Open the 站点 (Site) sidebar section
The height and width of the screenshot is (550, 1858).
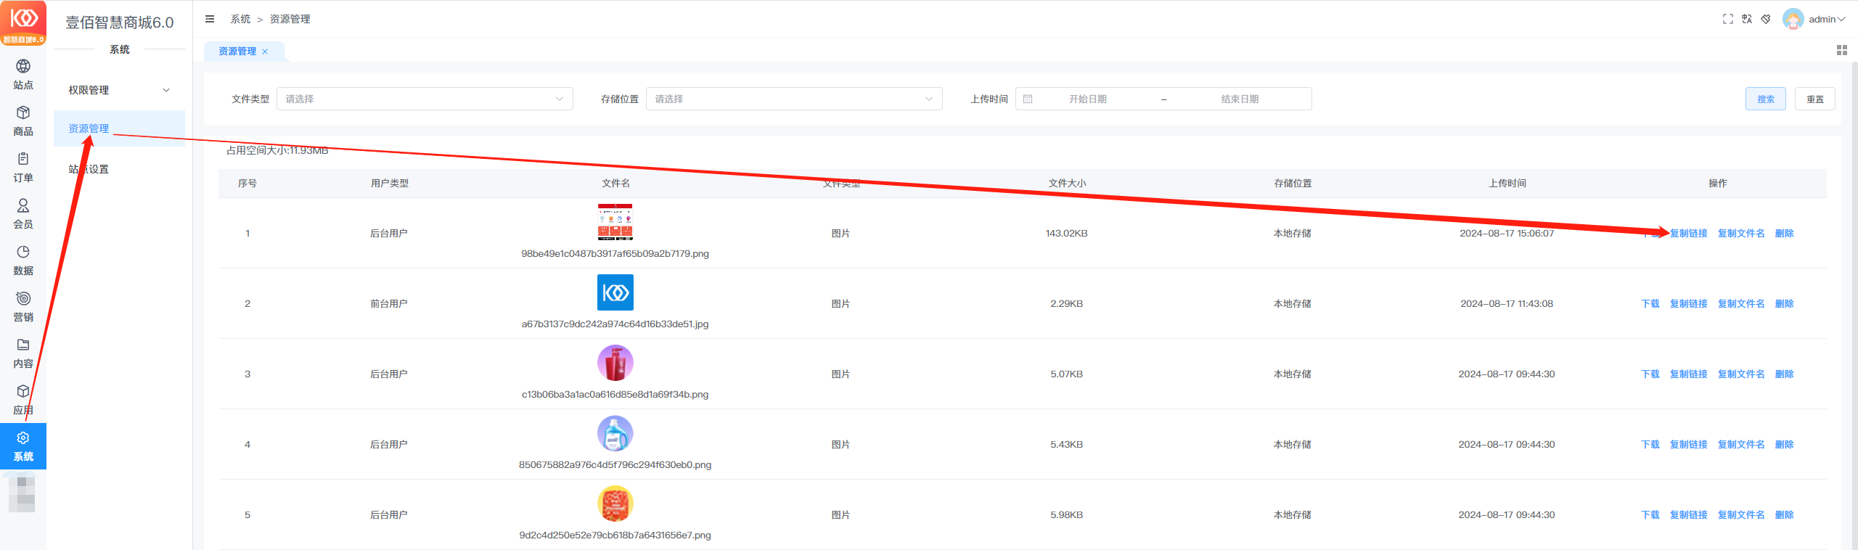[23, 74]
